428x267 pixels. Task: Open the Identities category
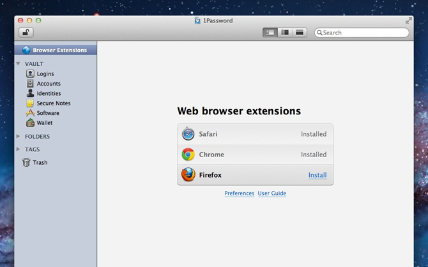pyautogui.click(x=49, y=93)
